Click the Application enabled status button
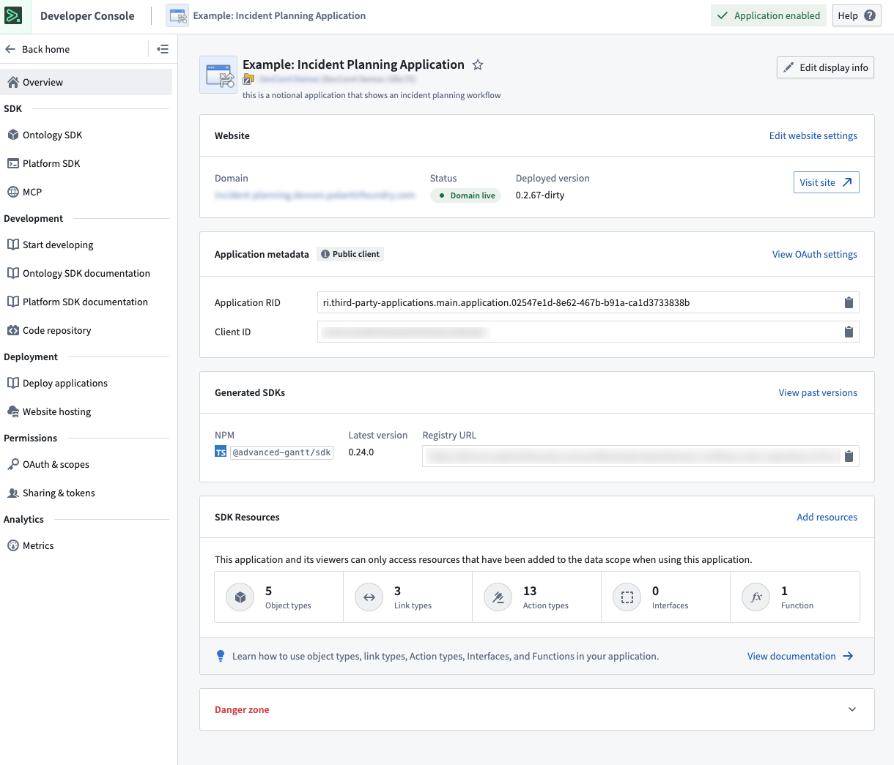 768,15
